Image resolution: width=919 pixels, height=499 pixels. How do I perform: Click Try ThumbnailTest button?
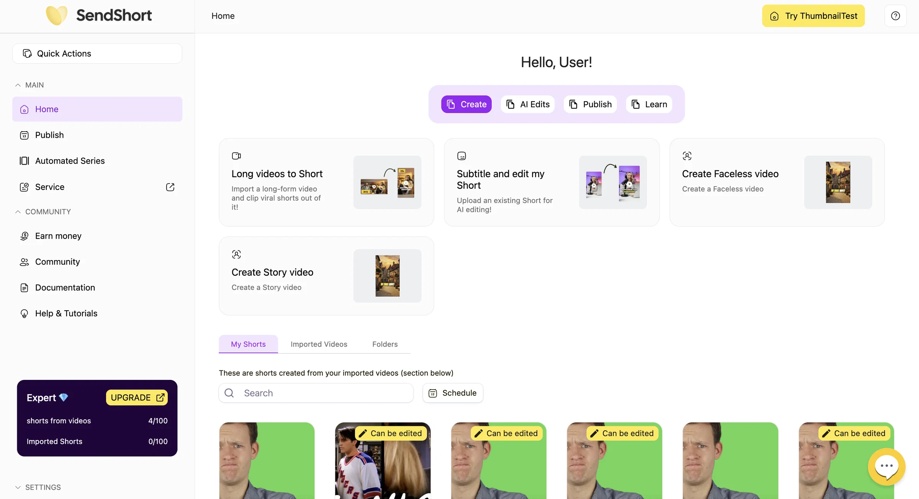point(813,16)
